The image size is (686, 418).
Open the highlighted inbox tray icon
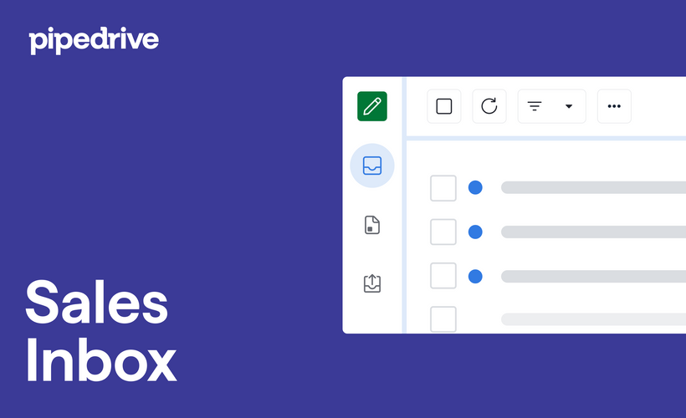(x=372, y=166)
